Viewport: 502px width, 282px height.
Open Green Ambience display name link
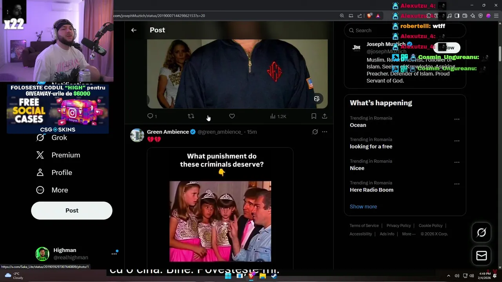tap(168, 132)
